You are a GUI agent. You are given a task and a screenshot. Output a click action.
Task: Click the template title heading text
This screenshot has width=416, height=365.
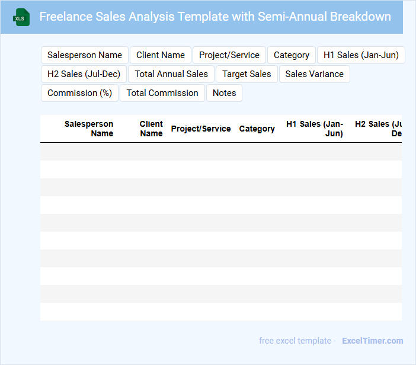coord(215,17)
